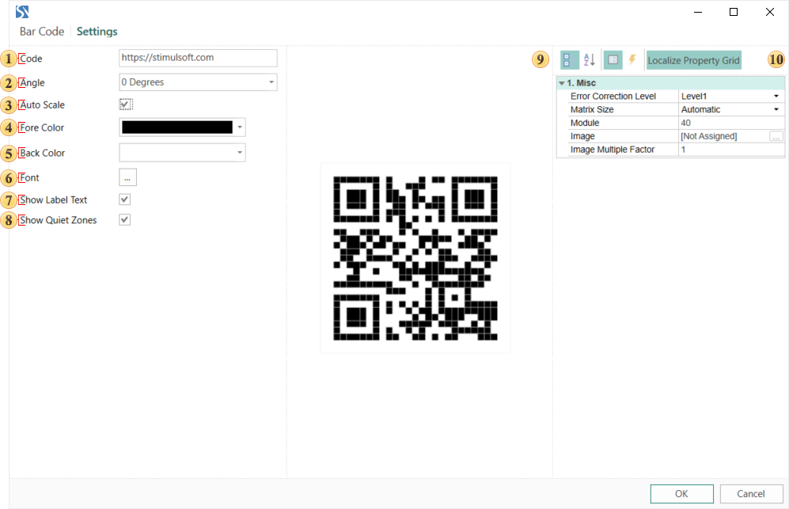
Task: Switch to the Bar Code tab
Action: [42, 32]
